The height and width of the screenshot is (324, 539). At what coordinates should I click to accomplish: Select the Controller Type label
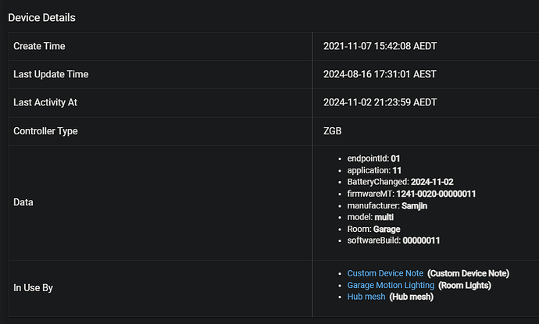click(45, 130)
